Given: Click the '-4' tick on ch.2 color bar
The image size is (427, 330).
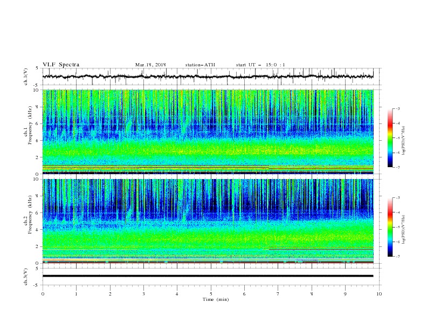Looking at the screenshot, I should point(397,212).
